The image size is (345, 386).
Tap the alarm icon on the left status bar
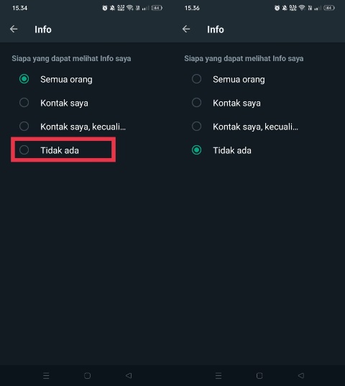[105, 8]
